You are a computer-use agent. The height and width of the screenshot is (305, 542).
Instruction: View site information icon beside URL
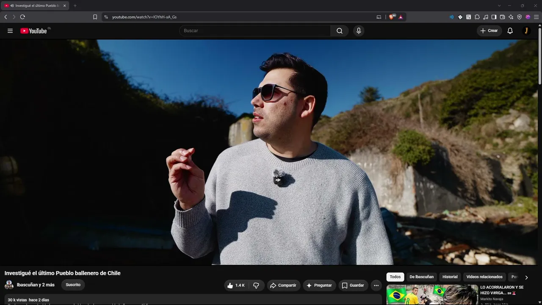coord(106,17)
